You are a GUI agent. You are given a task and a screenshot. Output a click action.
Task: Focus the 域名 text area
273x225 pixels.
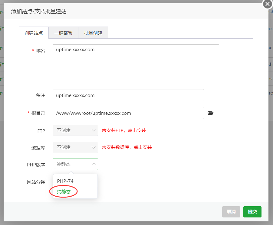tap(136, 63)
